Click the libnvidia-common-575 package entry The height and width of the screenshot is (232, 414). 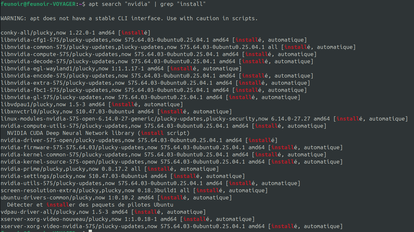pos(178,47)
